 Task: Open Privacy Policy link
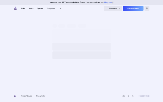coord(41,96)
